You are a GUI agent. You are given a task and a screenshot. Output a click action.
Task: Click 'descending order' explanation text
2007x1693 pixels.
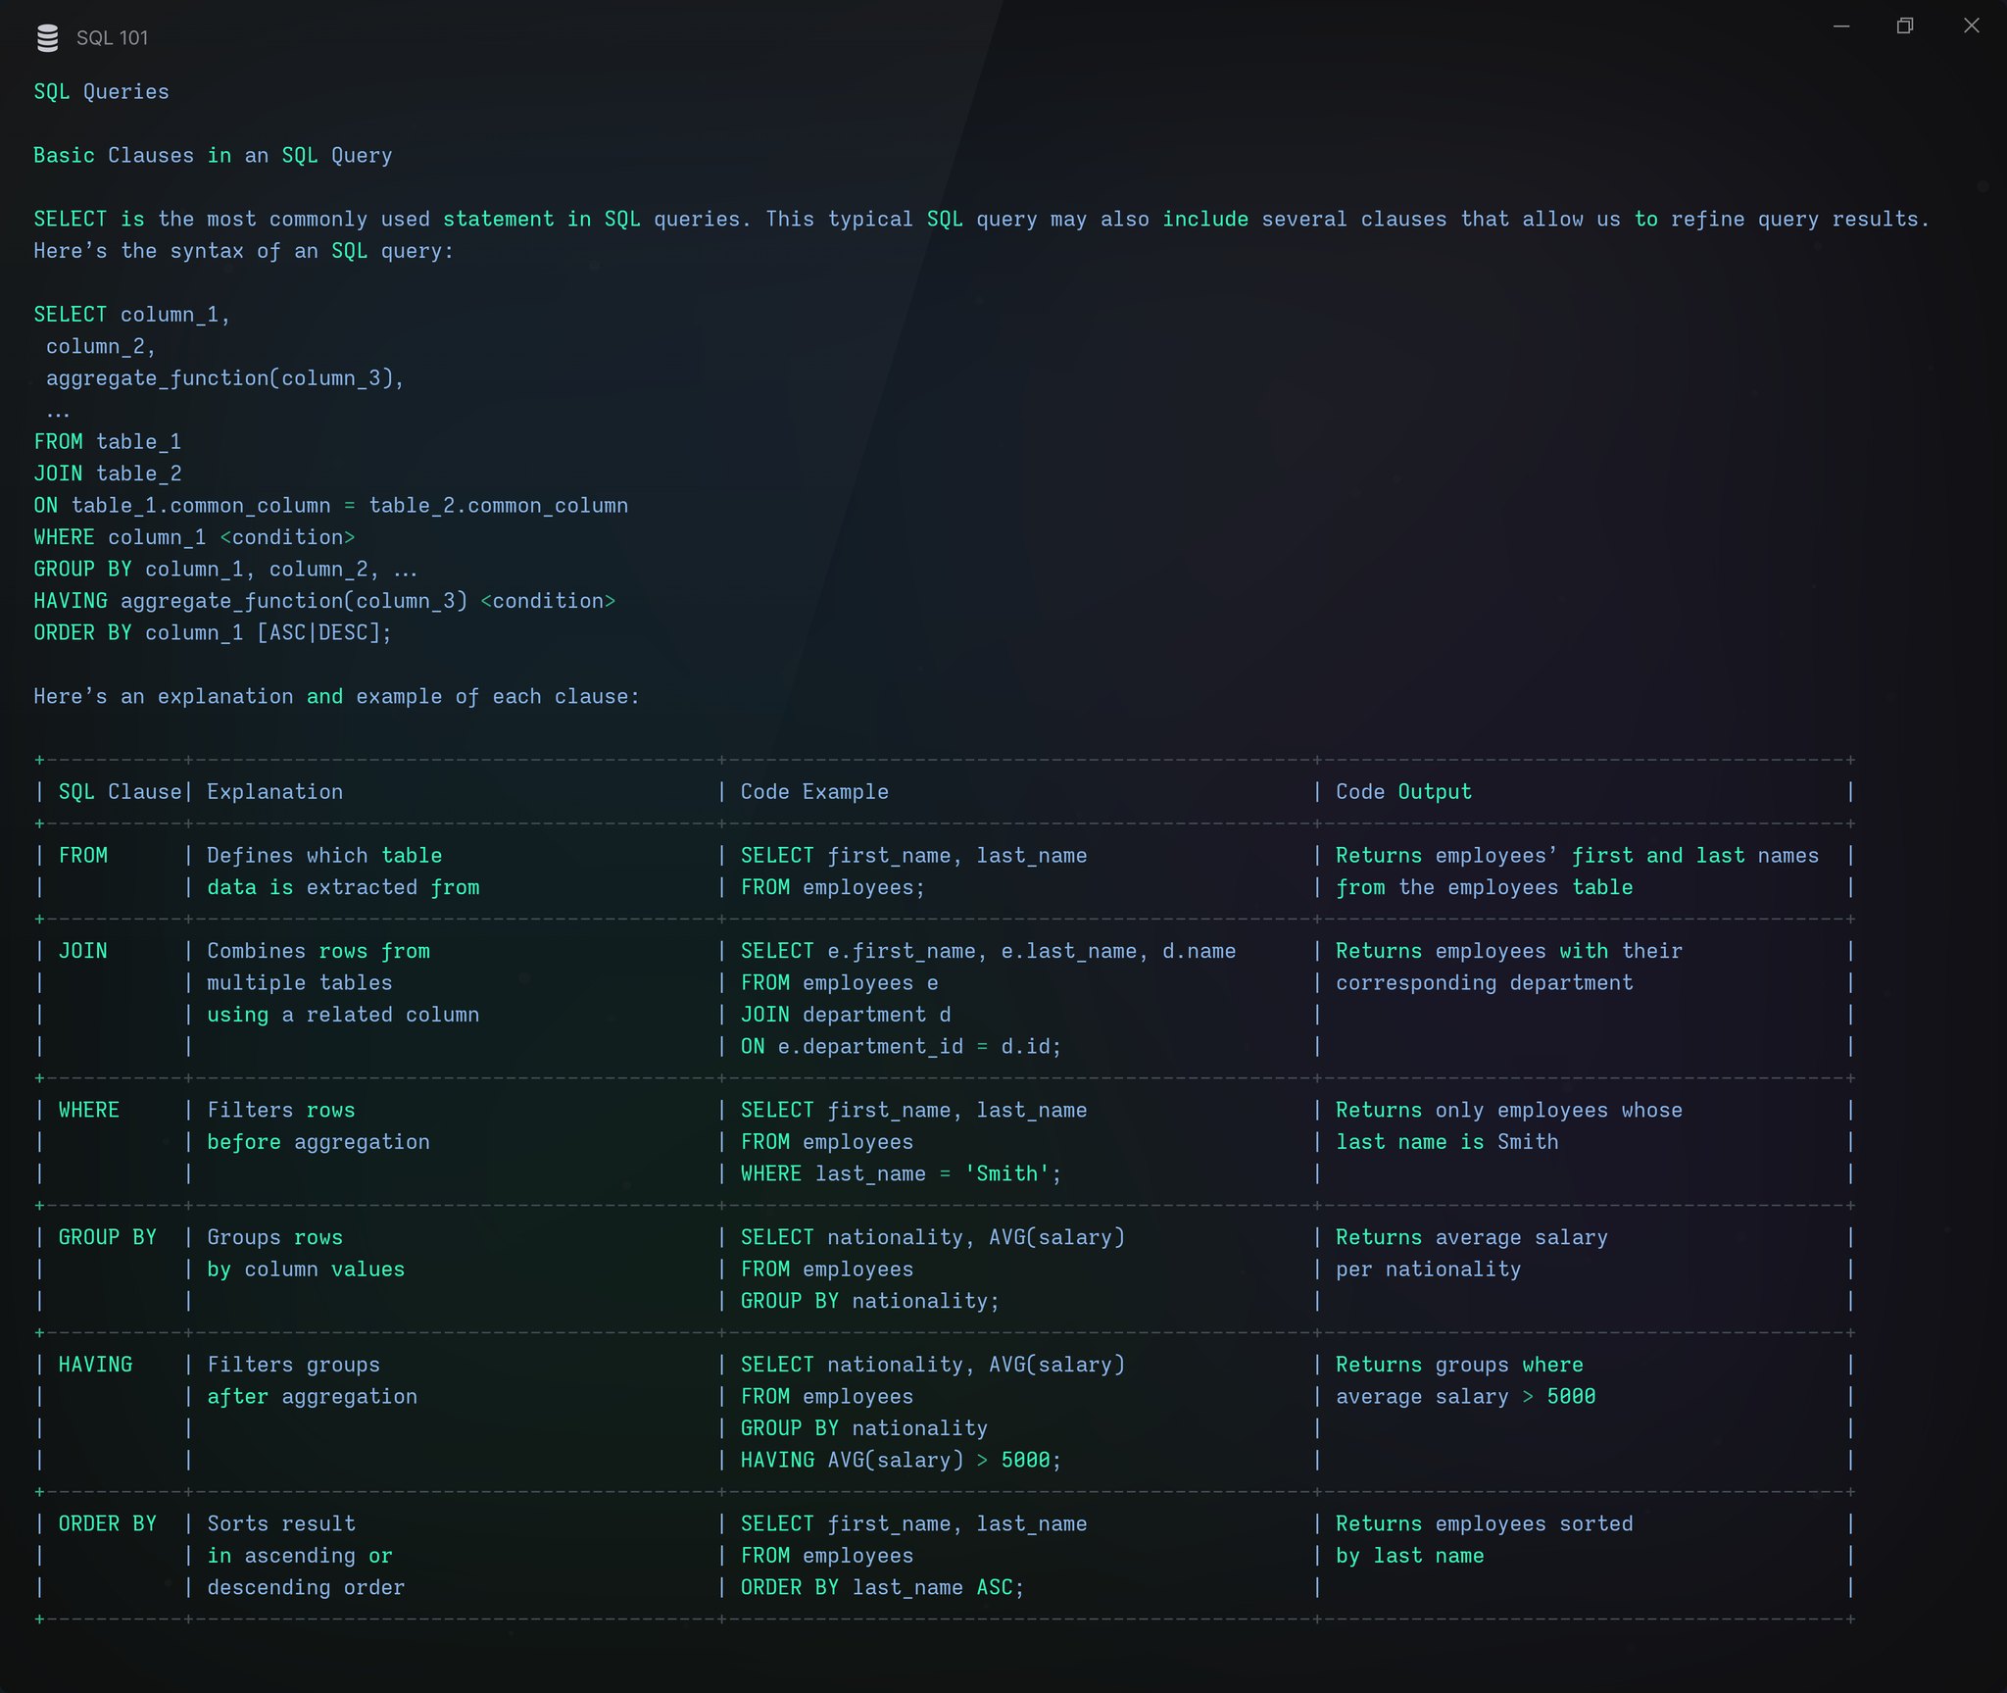click(x=306, y=1588)
